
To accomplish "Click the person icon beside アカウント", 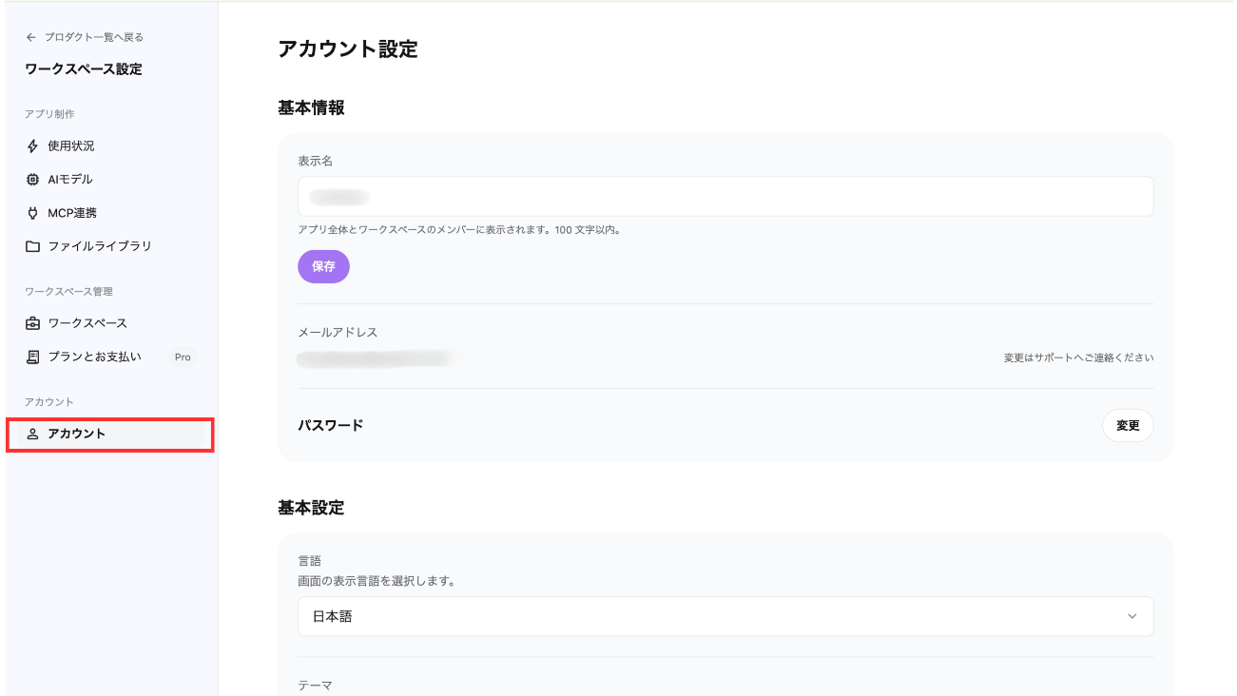I will coord(33,434).
